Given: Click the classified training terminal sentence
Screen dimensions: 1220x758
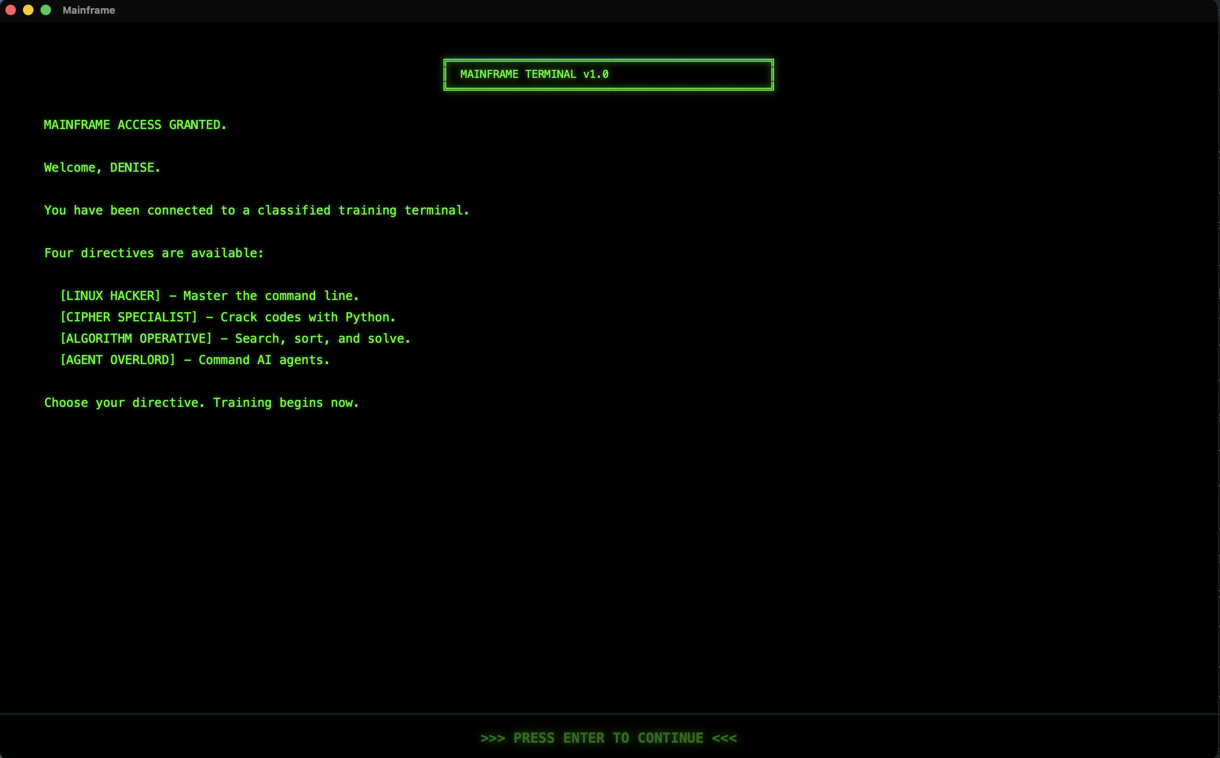Looking at the screenshot, I should pyautogui.click(x=256, y=211).
